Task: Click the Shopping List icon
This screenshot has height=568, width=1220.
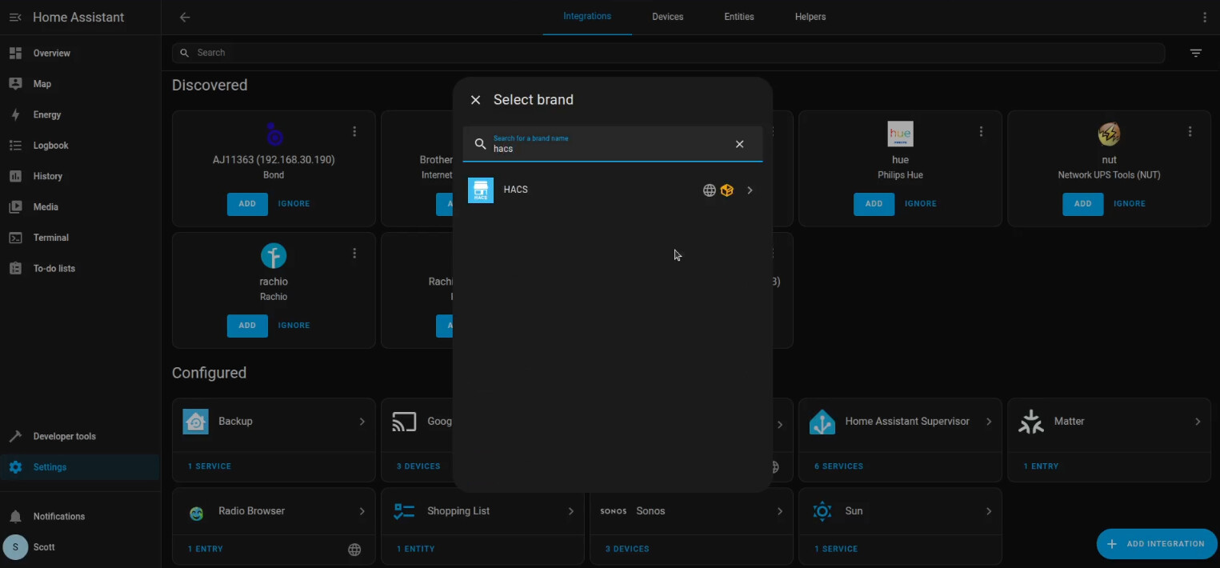Action: [404, 511]
